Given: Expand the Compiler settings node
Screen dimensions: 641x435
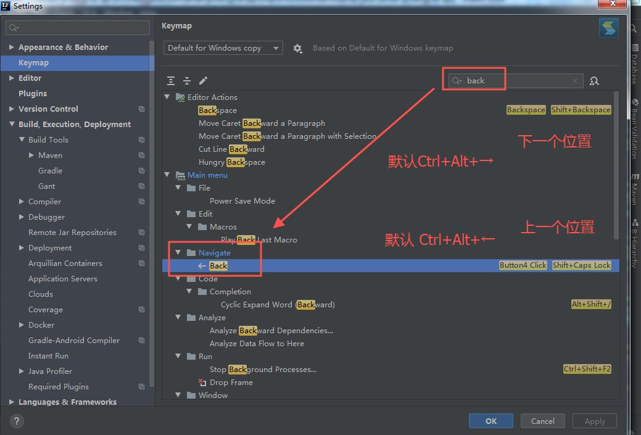Looking at the screenshot, I should [x=22, y=201].
